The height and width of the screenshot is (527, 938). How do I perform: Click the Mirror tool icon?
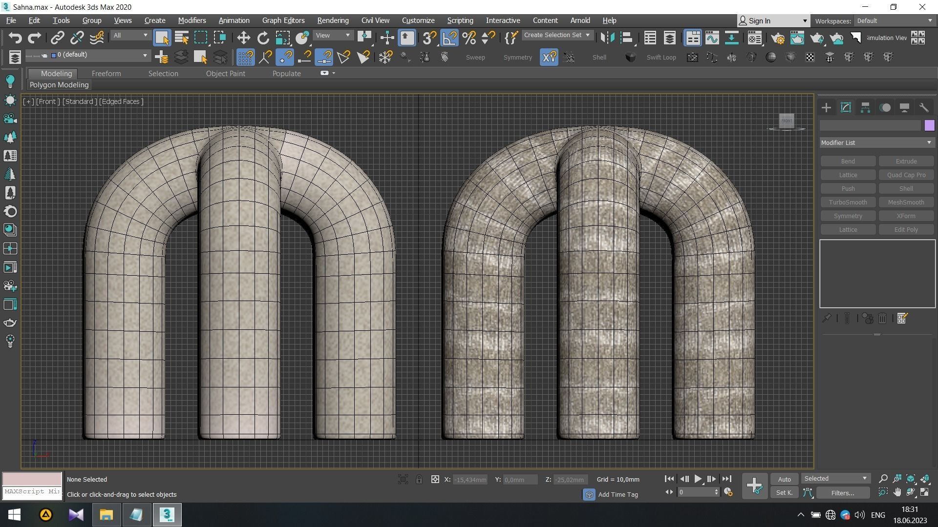click(x=607, y=38)
